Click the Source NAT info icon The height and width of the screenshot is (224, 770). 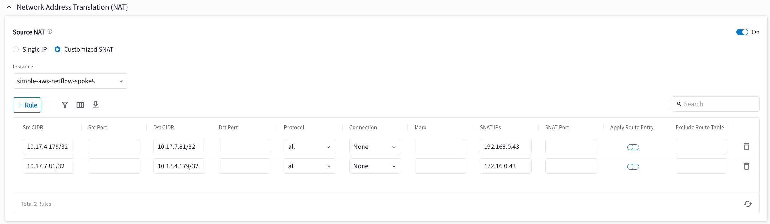click(50, 32)
